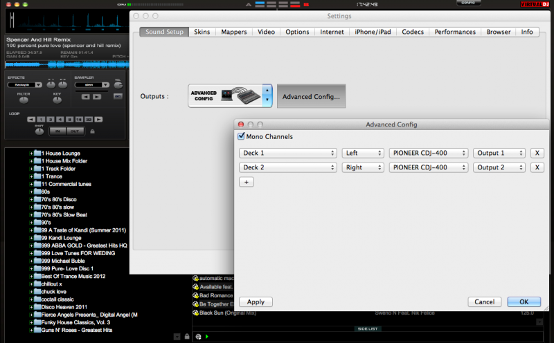Viewport: 554px width, 343px height.
Task: Switch to the Skins tab
Action: pos(202,32)
